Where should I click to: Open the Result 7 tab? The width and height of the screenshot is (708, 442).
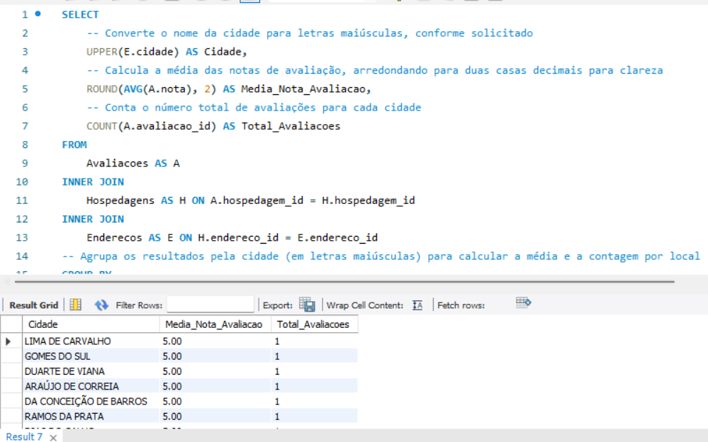[x=24, y=436]
